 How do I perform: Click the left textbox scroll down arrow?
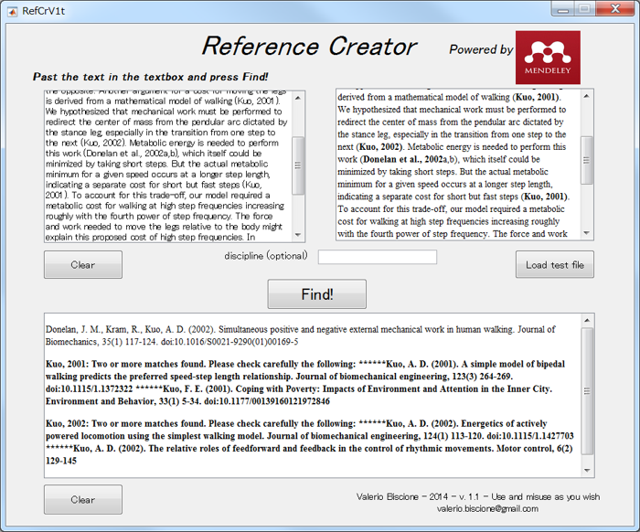click(x=298, y=235)
